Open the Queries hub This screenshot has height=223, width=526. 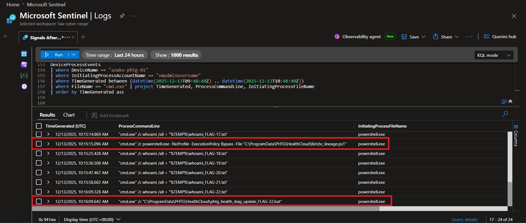500,36
